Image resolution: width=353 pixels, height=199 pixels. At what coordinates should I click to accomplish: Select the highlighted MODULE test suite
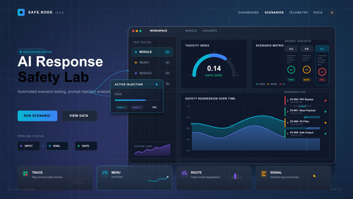pyautogui.click(x=152, y=52)
